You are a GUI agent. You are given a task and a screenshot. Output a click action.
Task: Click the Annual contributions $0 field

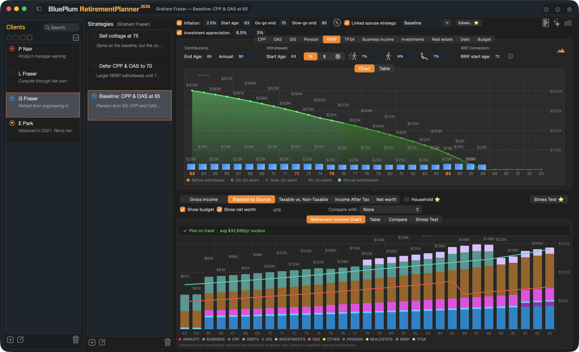pyautogui.click(x=248, y=57)
